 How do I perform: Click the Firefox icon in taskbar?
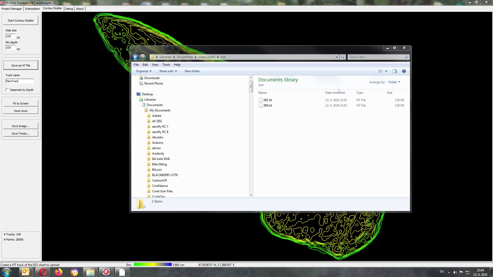coord(59,272)
